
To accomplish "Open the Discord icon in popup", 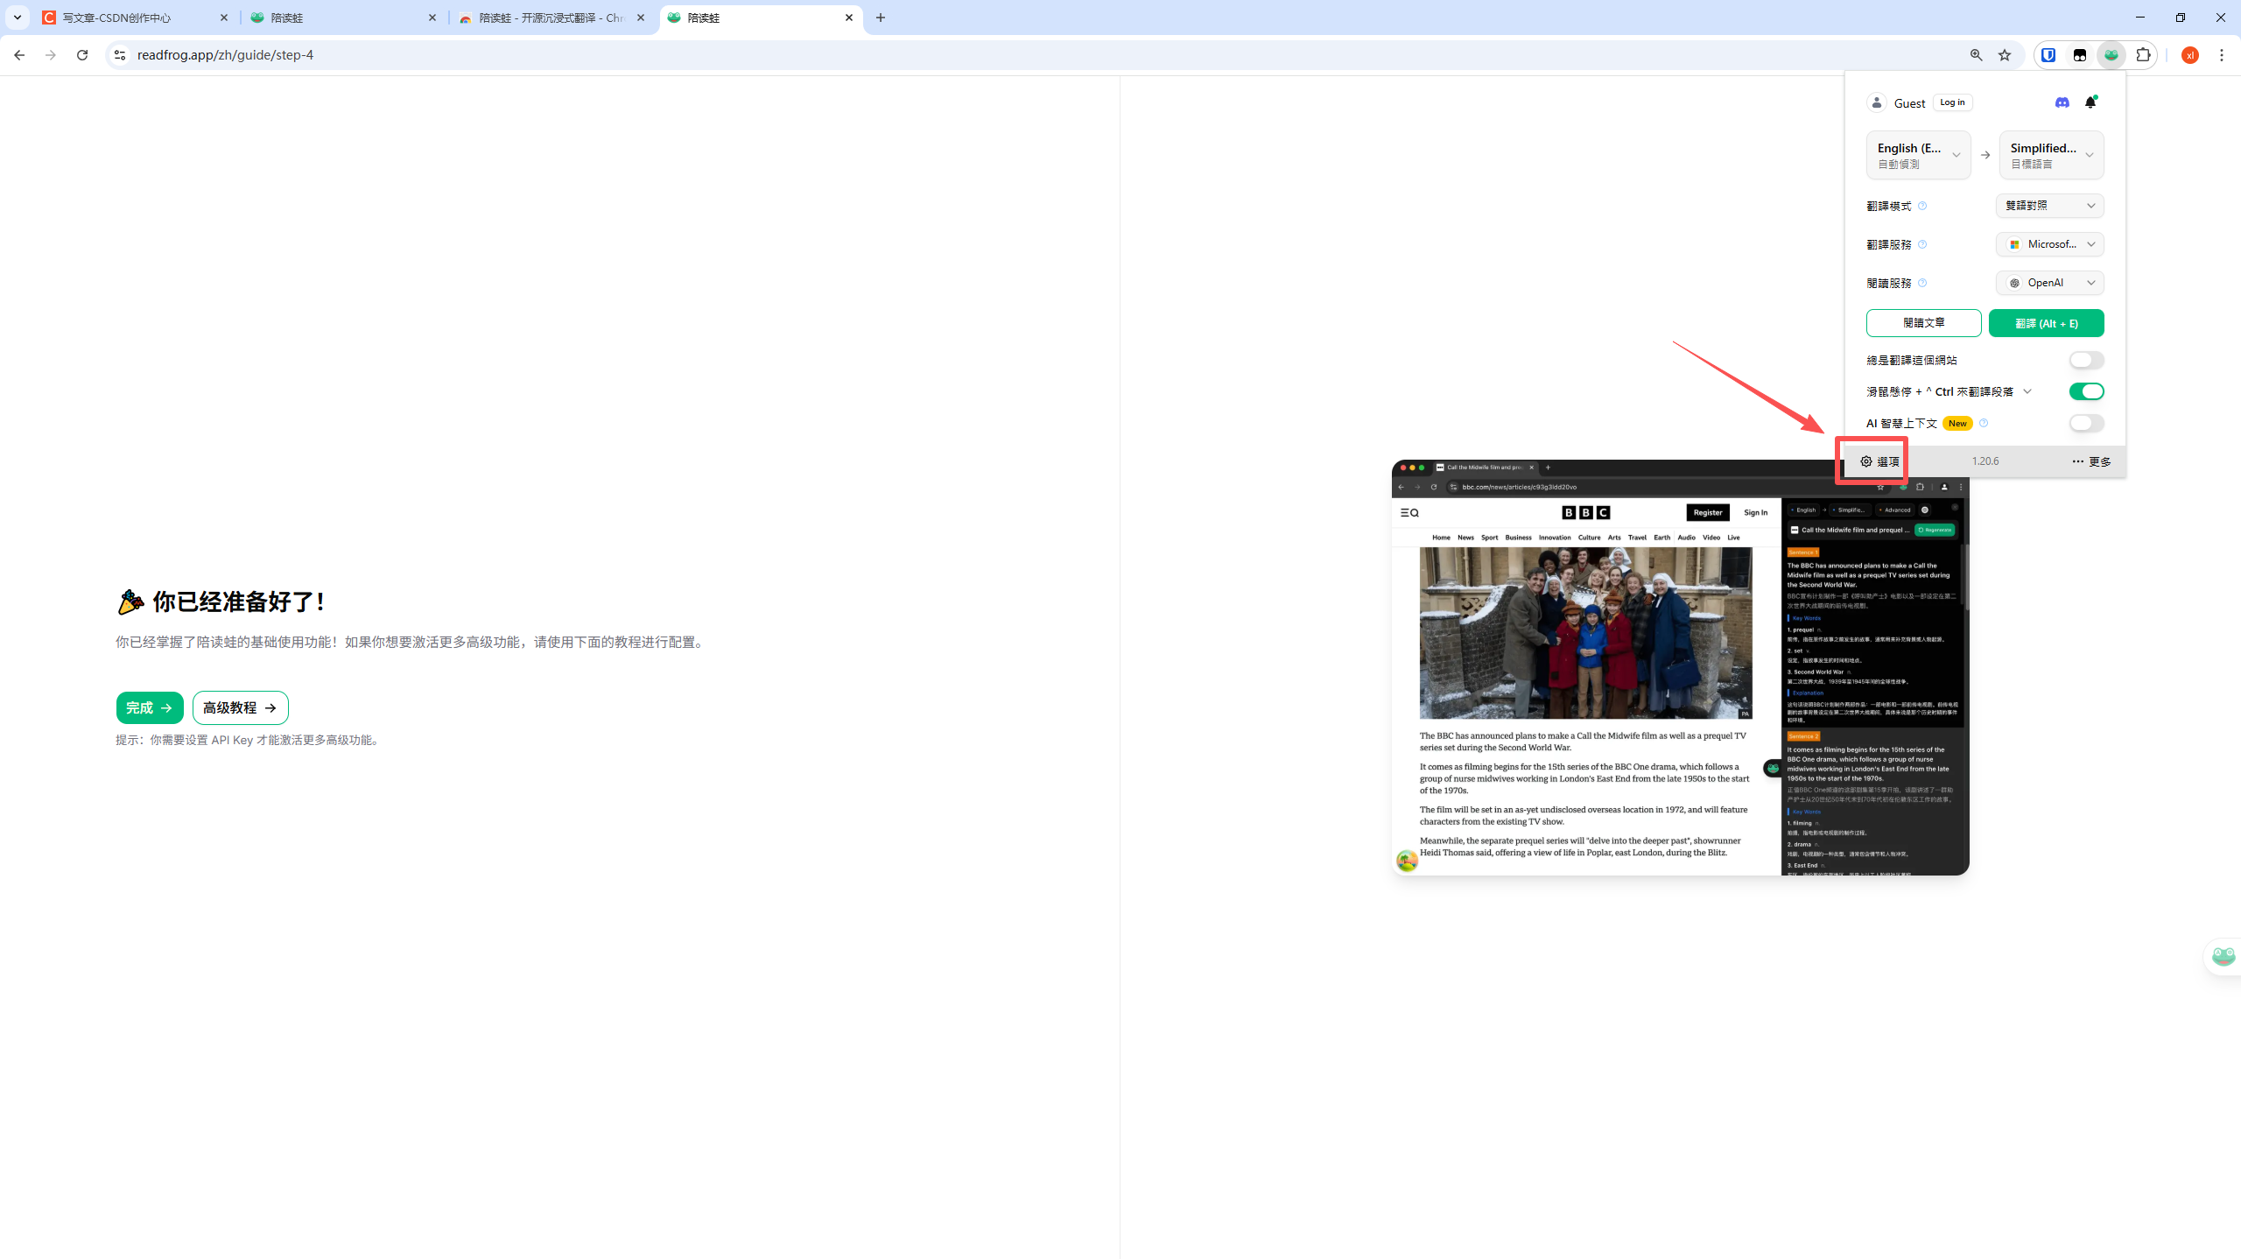I will [x=2062, y=102].
